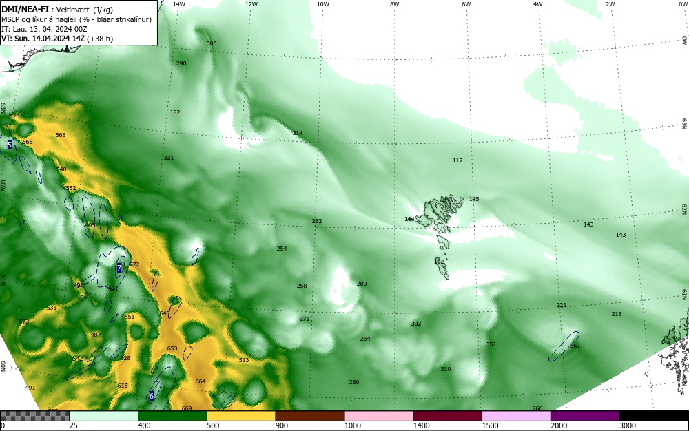This screenshot has width=689, height=431.
Task: Click the map value 310
Action: 446,369
